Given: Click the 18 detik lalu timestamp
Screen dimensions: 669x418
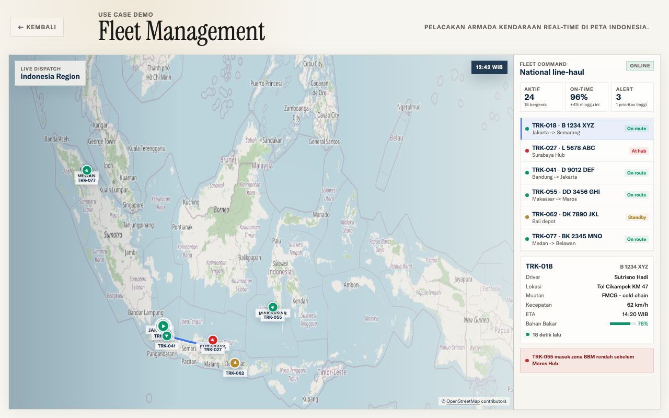Looking at the screenshot, I should coord(547,334).
